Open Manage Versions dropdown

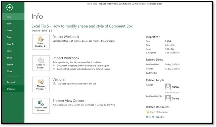click(41, 84)
